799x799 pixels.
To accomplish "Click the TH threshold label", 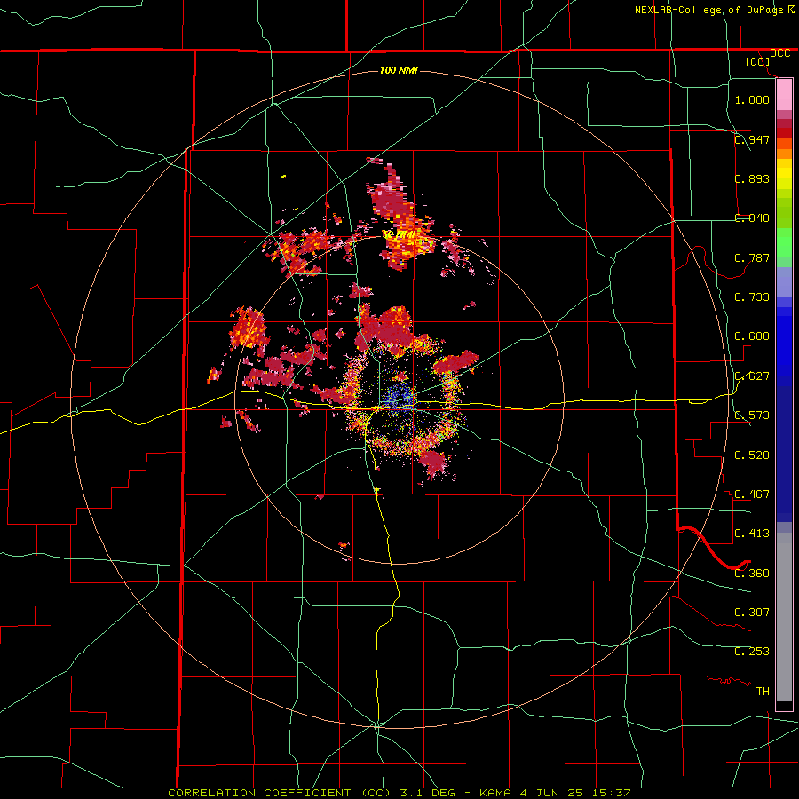I will tap(763, 691).
